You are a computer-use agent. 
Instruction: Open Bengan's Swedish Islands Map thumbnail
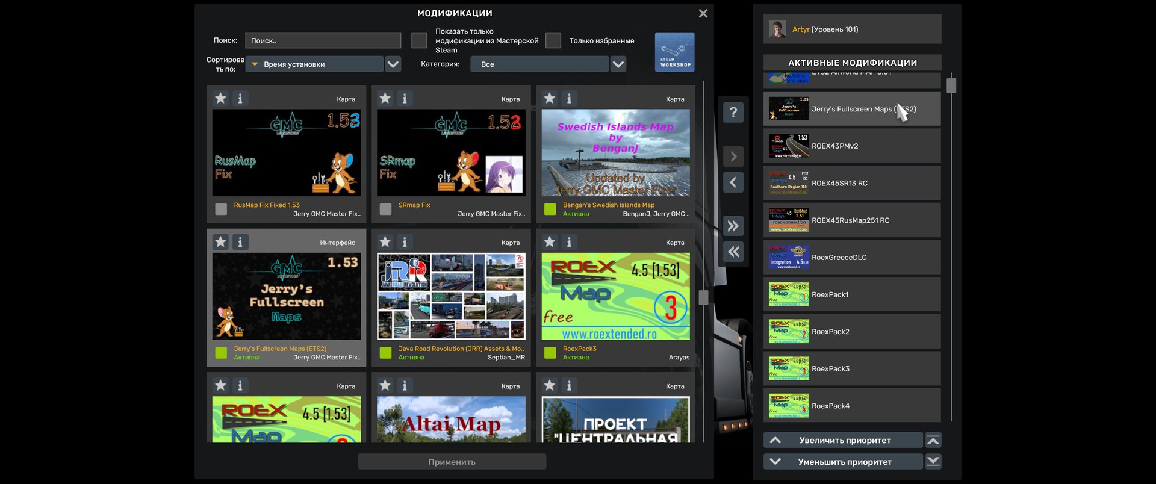click(x=616, y=152)
